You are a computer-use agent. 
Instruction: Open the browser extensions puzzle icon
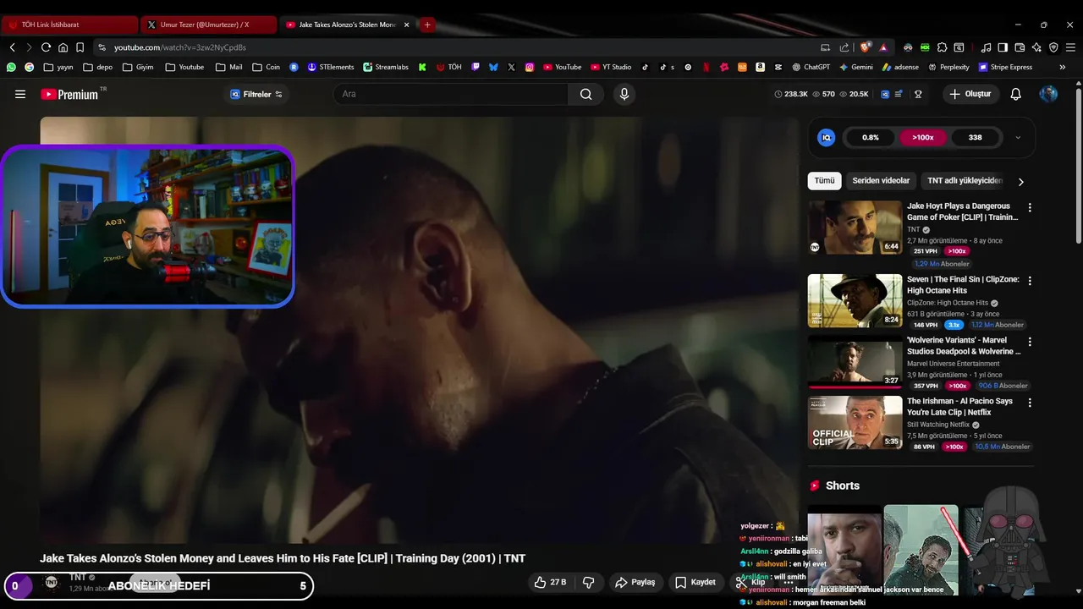943,47
